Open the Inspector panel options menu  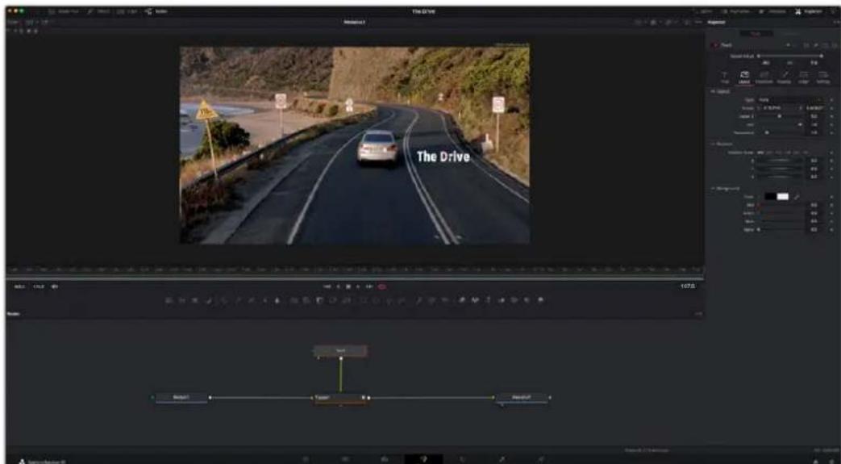835,22
